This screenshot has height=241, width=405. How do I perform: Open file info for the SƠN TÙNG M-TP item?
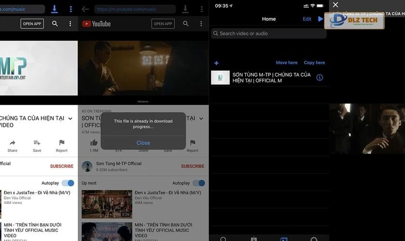pos(319,78)
